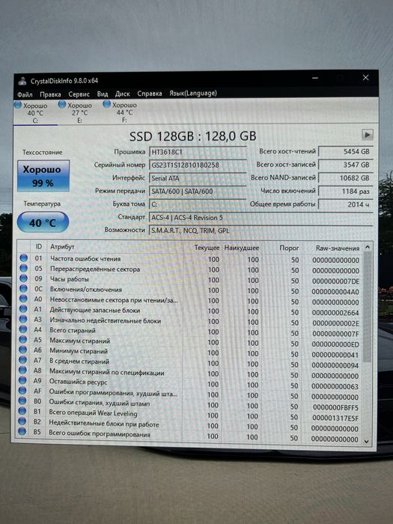
Task: Click the Raw-значения column header
Action: click(x=338, y=248)
